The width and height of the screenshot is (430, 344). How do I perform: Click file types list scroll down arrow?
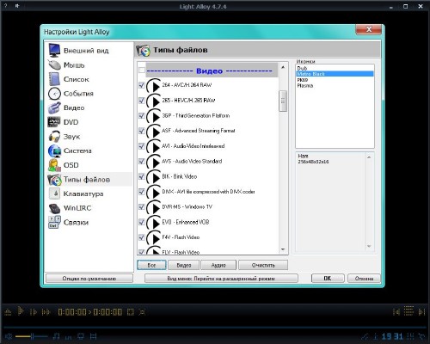point(283,249)
